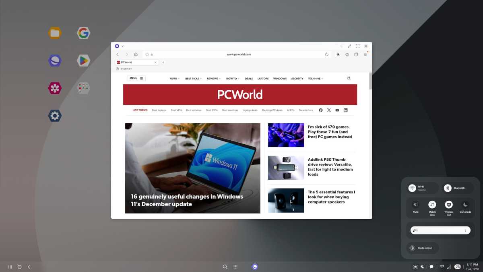Open the Play Store desktop icon
The width and height of the screenshot is (483, 272).
point(83,60)
